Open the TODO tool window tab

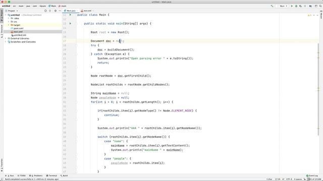coord(21,175)
